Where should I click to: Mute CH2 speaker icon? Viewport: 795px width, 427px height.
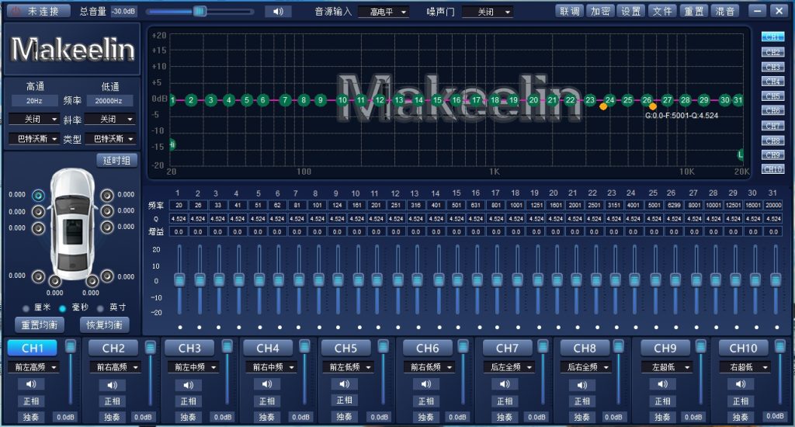tap(112, 385)
